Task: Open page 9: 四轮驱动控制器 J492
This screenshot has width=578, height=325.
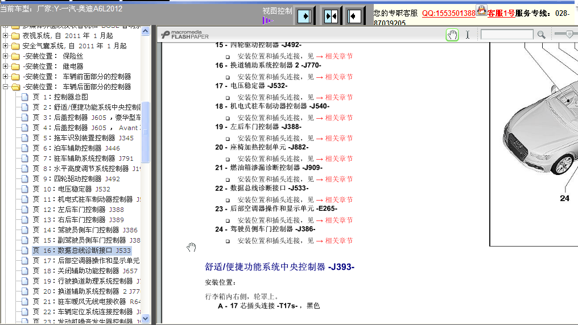Action: pos(76,178)
